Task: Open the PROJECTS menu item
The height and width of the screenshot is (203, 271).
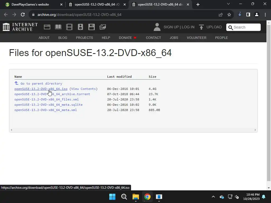Action: (84, 38)
